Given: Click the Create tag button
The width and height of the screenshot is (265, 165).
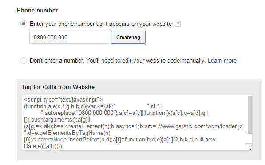Looking at the screenshot, I should point(128,38).
